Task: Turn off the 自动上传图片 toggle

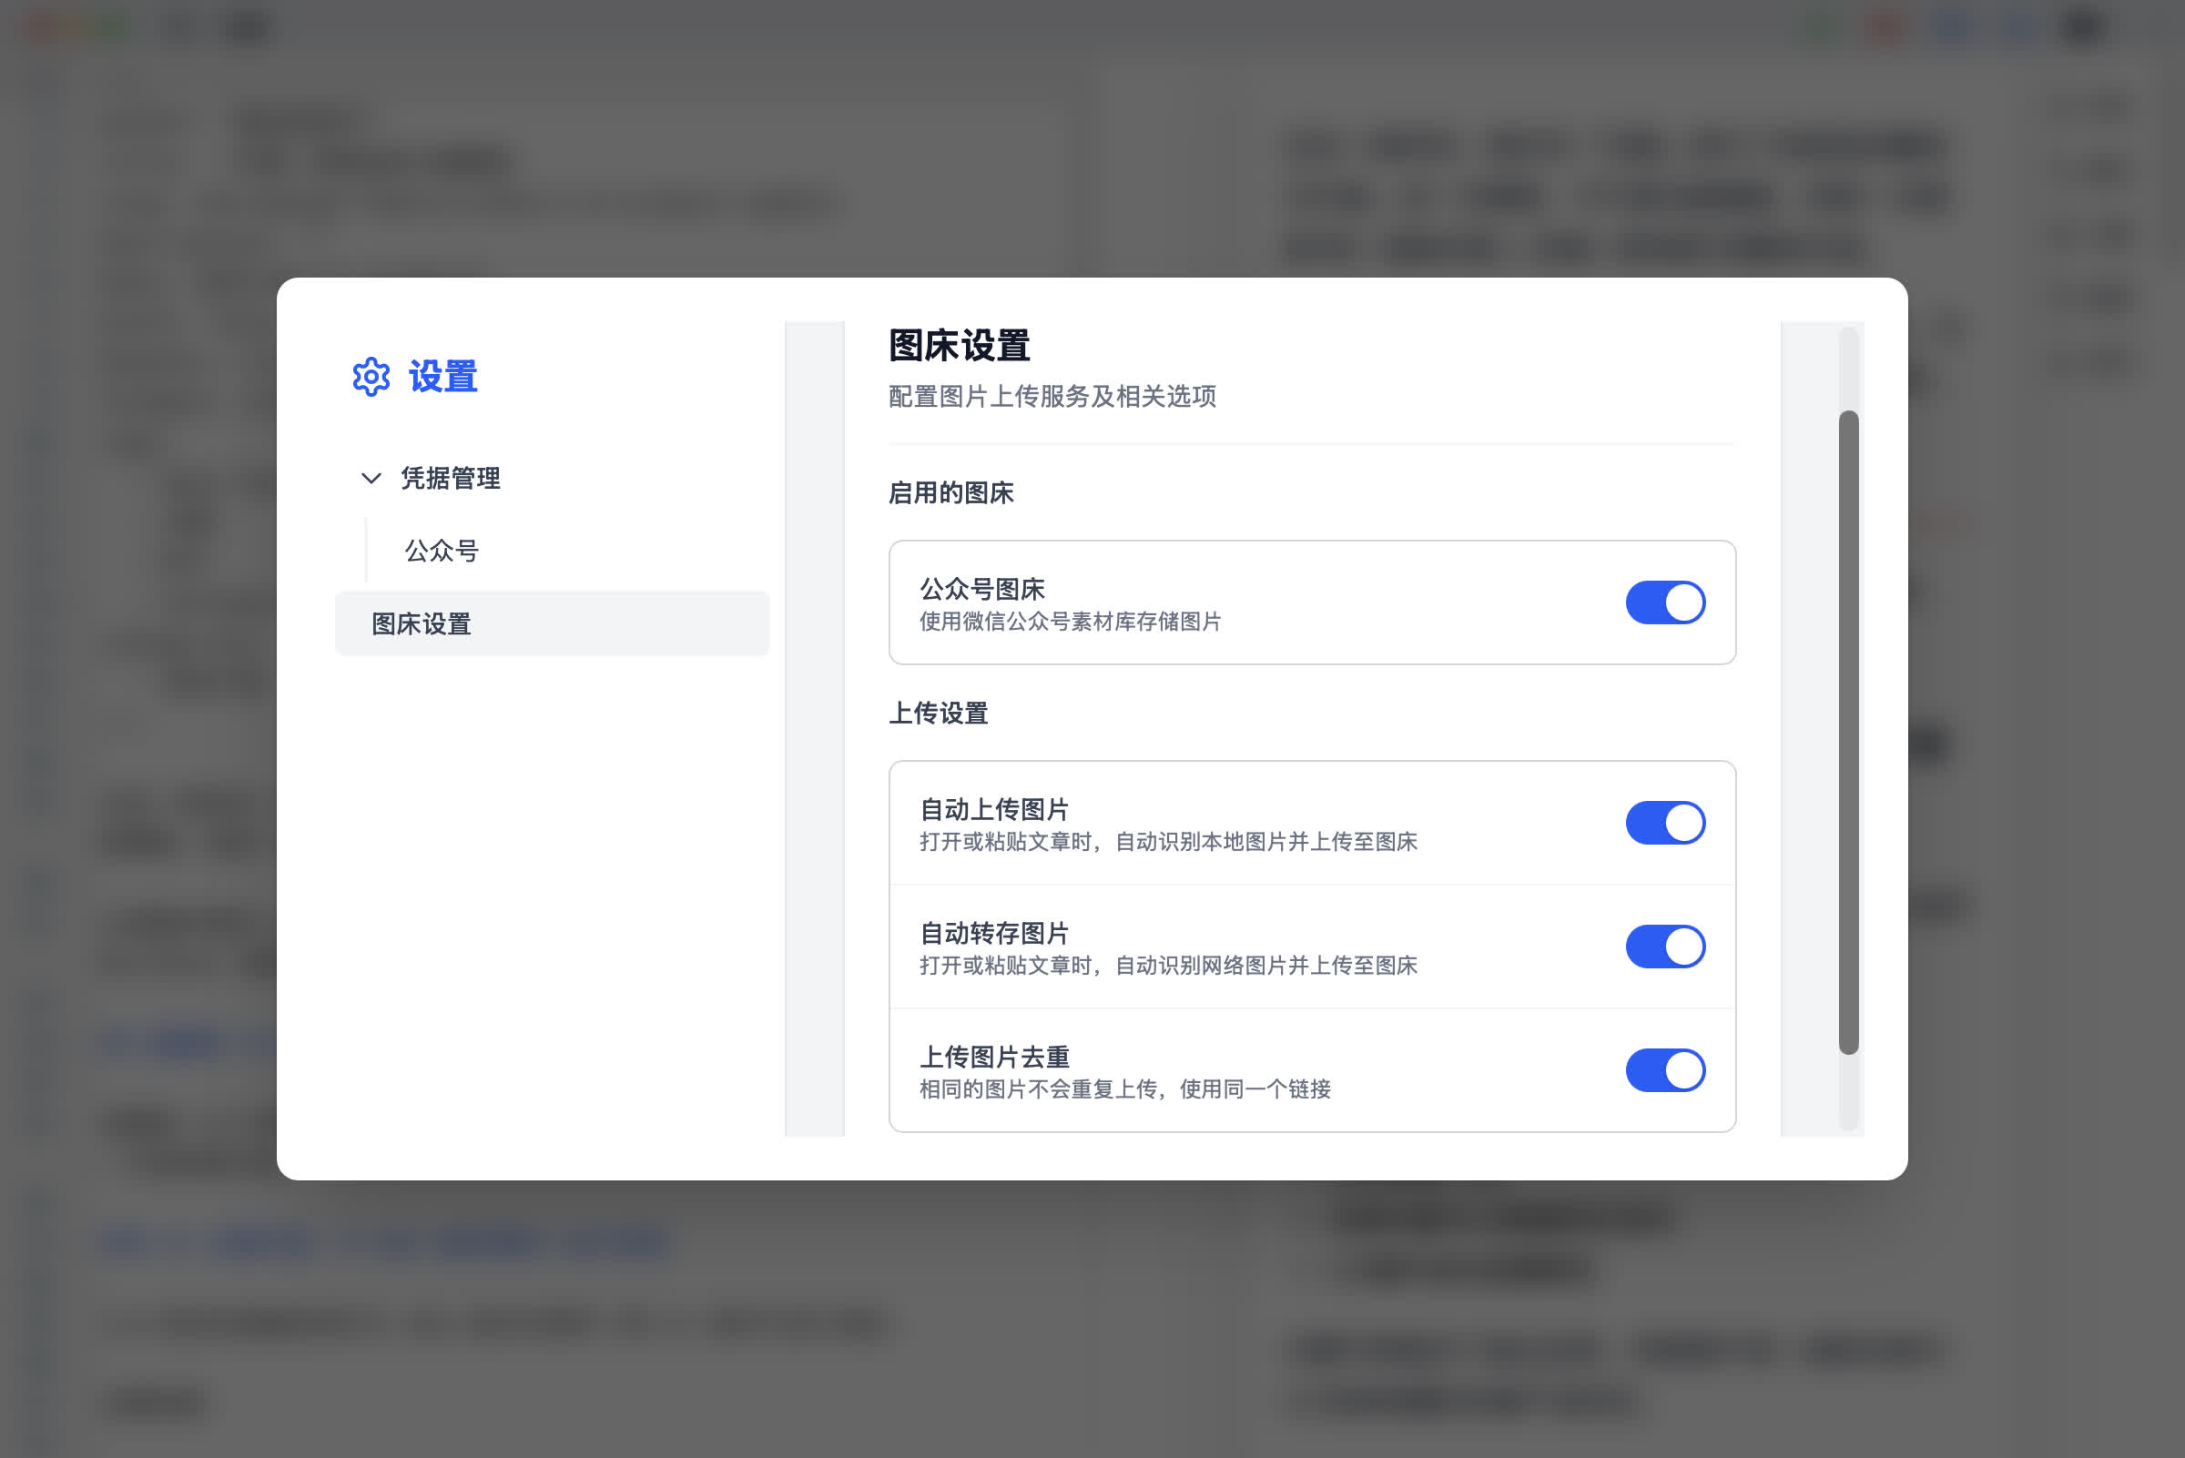Action: click(x=1664, y=823)
